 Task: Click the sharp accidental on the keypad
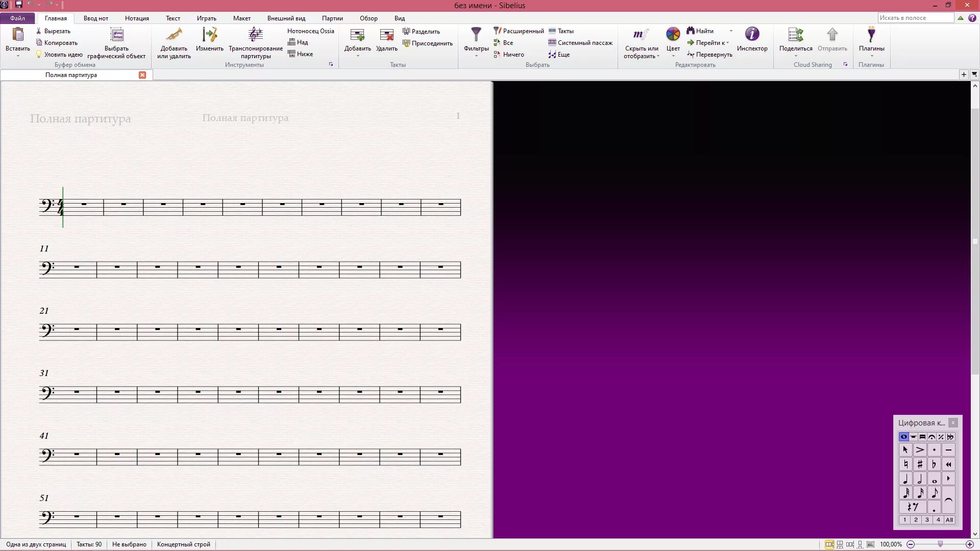[920, 464]
